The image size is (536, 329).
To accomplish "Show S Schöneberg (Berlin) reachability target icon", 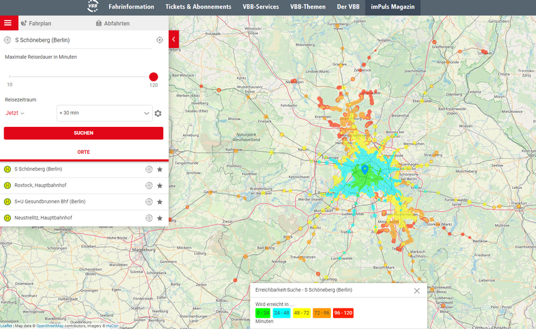I will click(x=149, y=169).
